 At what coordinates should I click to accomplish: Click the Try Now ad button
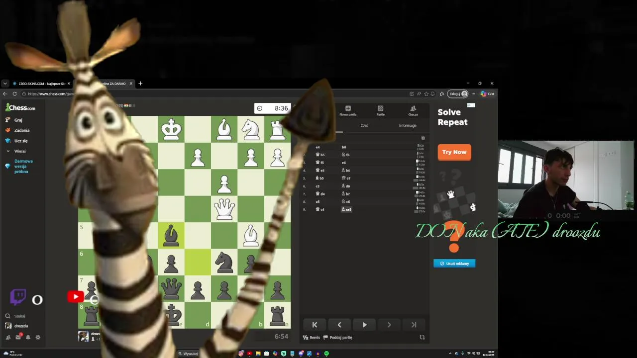click(454, 152)
